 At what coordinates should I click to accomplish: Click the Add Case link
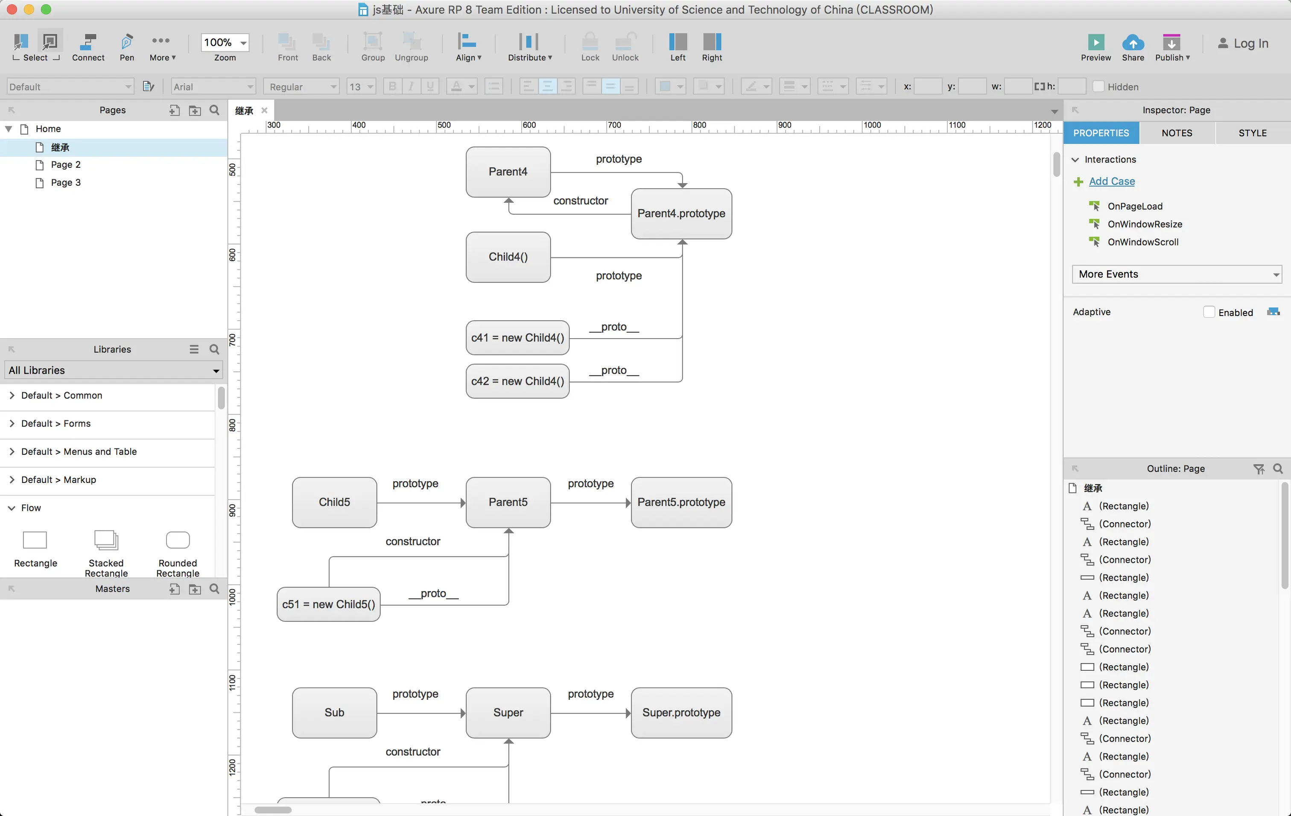tap(1111, 181)
